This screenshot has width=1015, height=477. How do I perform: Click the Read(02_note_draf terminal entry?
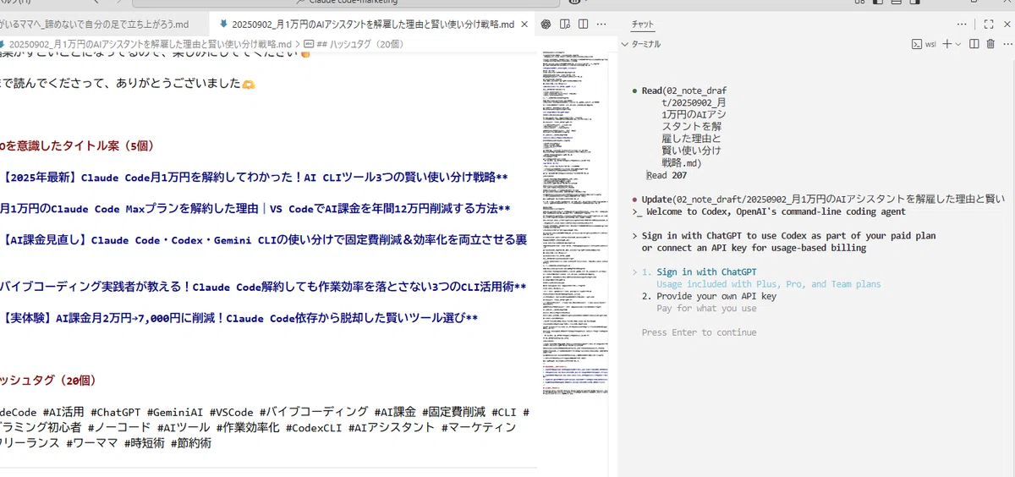[x=683, y=90]
